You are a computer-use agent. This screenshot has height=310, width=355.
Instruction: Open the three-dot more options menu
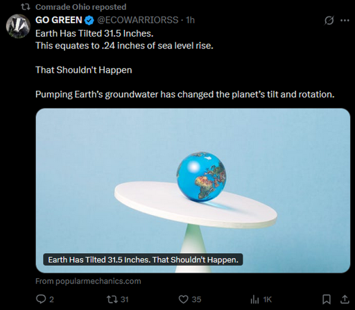(x=345, y=20)
